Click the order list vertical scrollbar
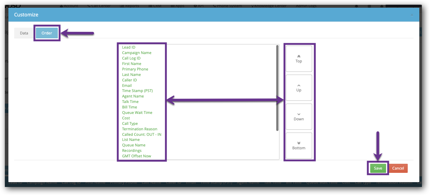 277,88
